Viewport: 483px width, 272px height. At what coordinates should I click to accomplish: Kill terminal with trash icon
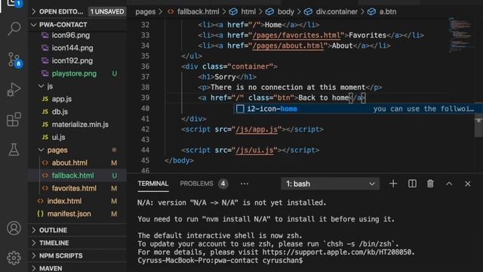[x=430, y=184]
